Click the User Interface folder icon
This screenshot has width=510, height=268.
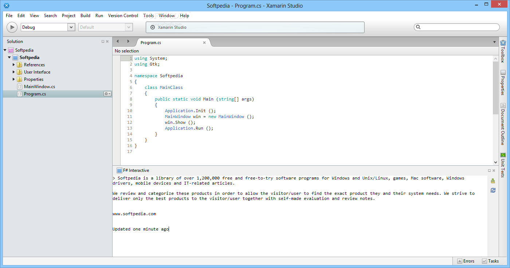point(20,72)
